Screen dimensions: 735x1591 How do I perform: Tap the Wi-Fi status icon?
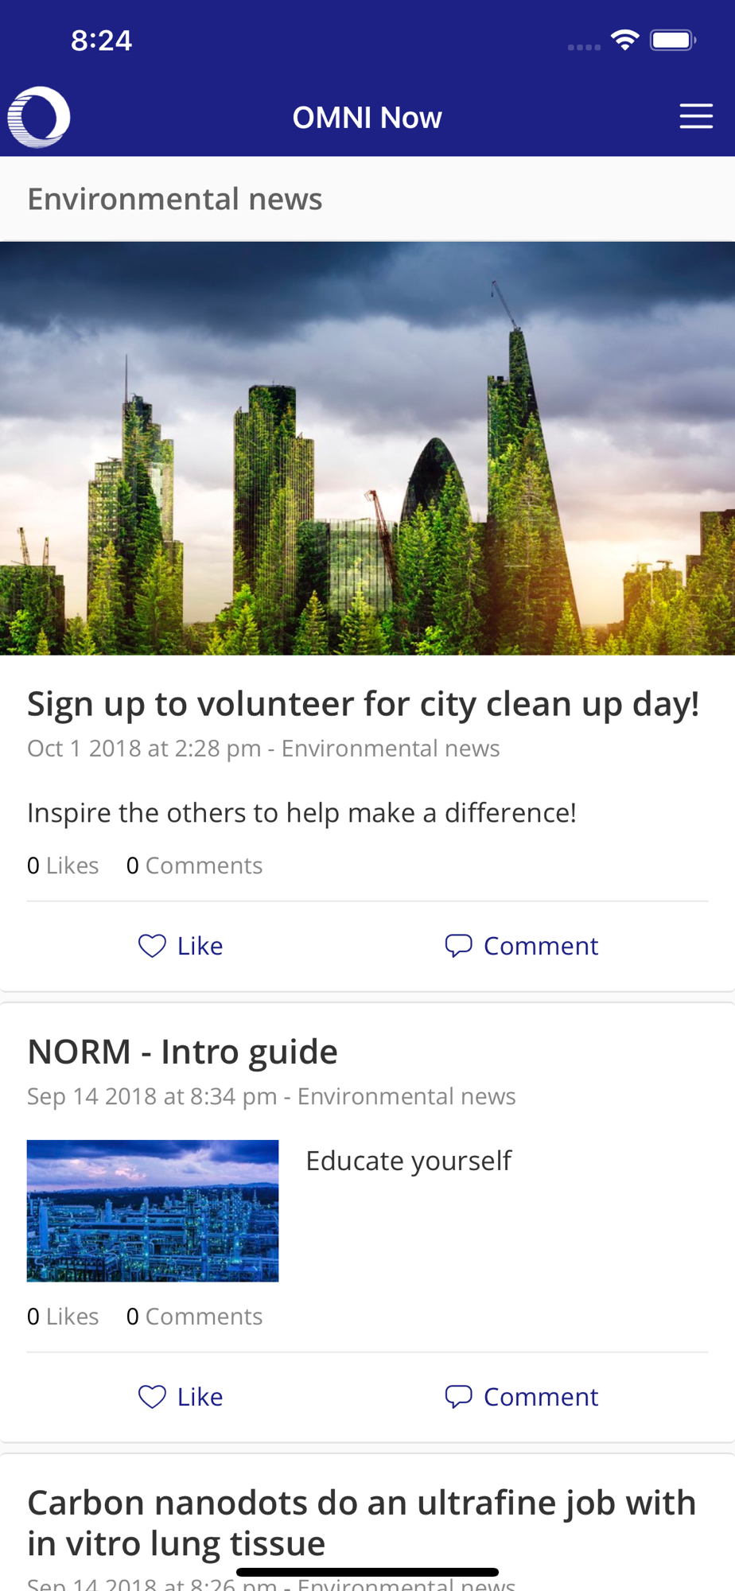tap(625, 40)
